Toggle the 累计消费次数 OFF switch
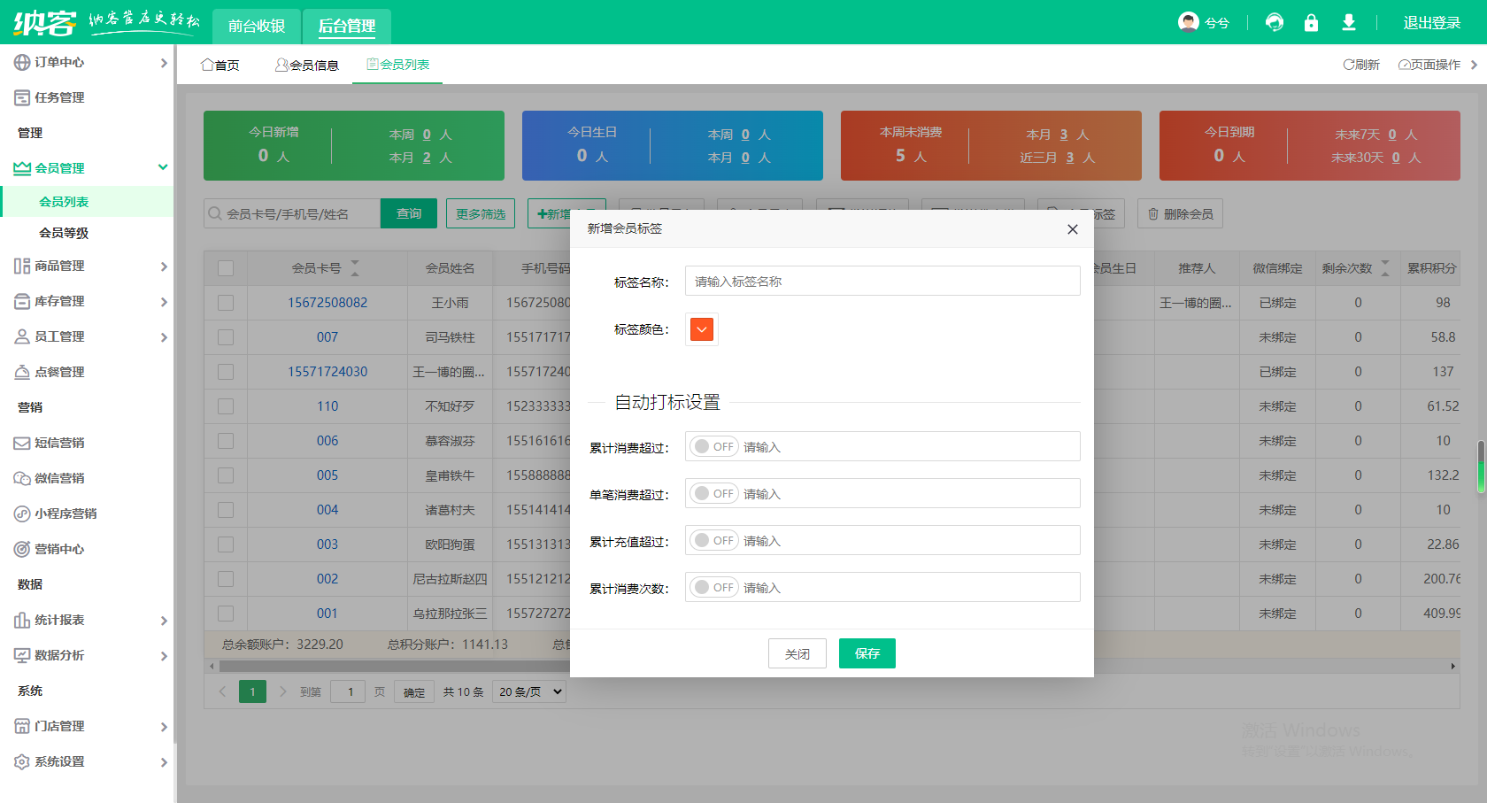This screenshot has height=803, width=1487. pos(714,587)
